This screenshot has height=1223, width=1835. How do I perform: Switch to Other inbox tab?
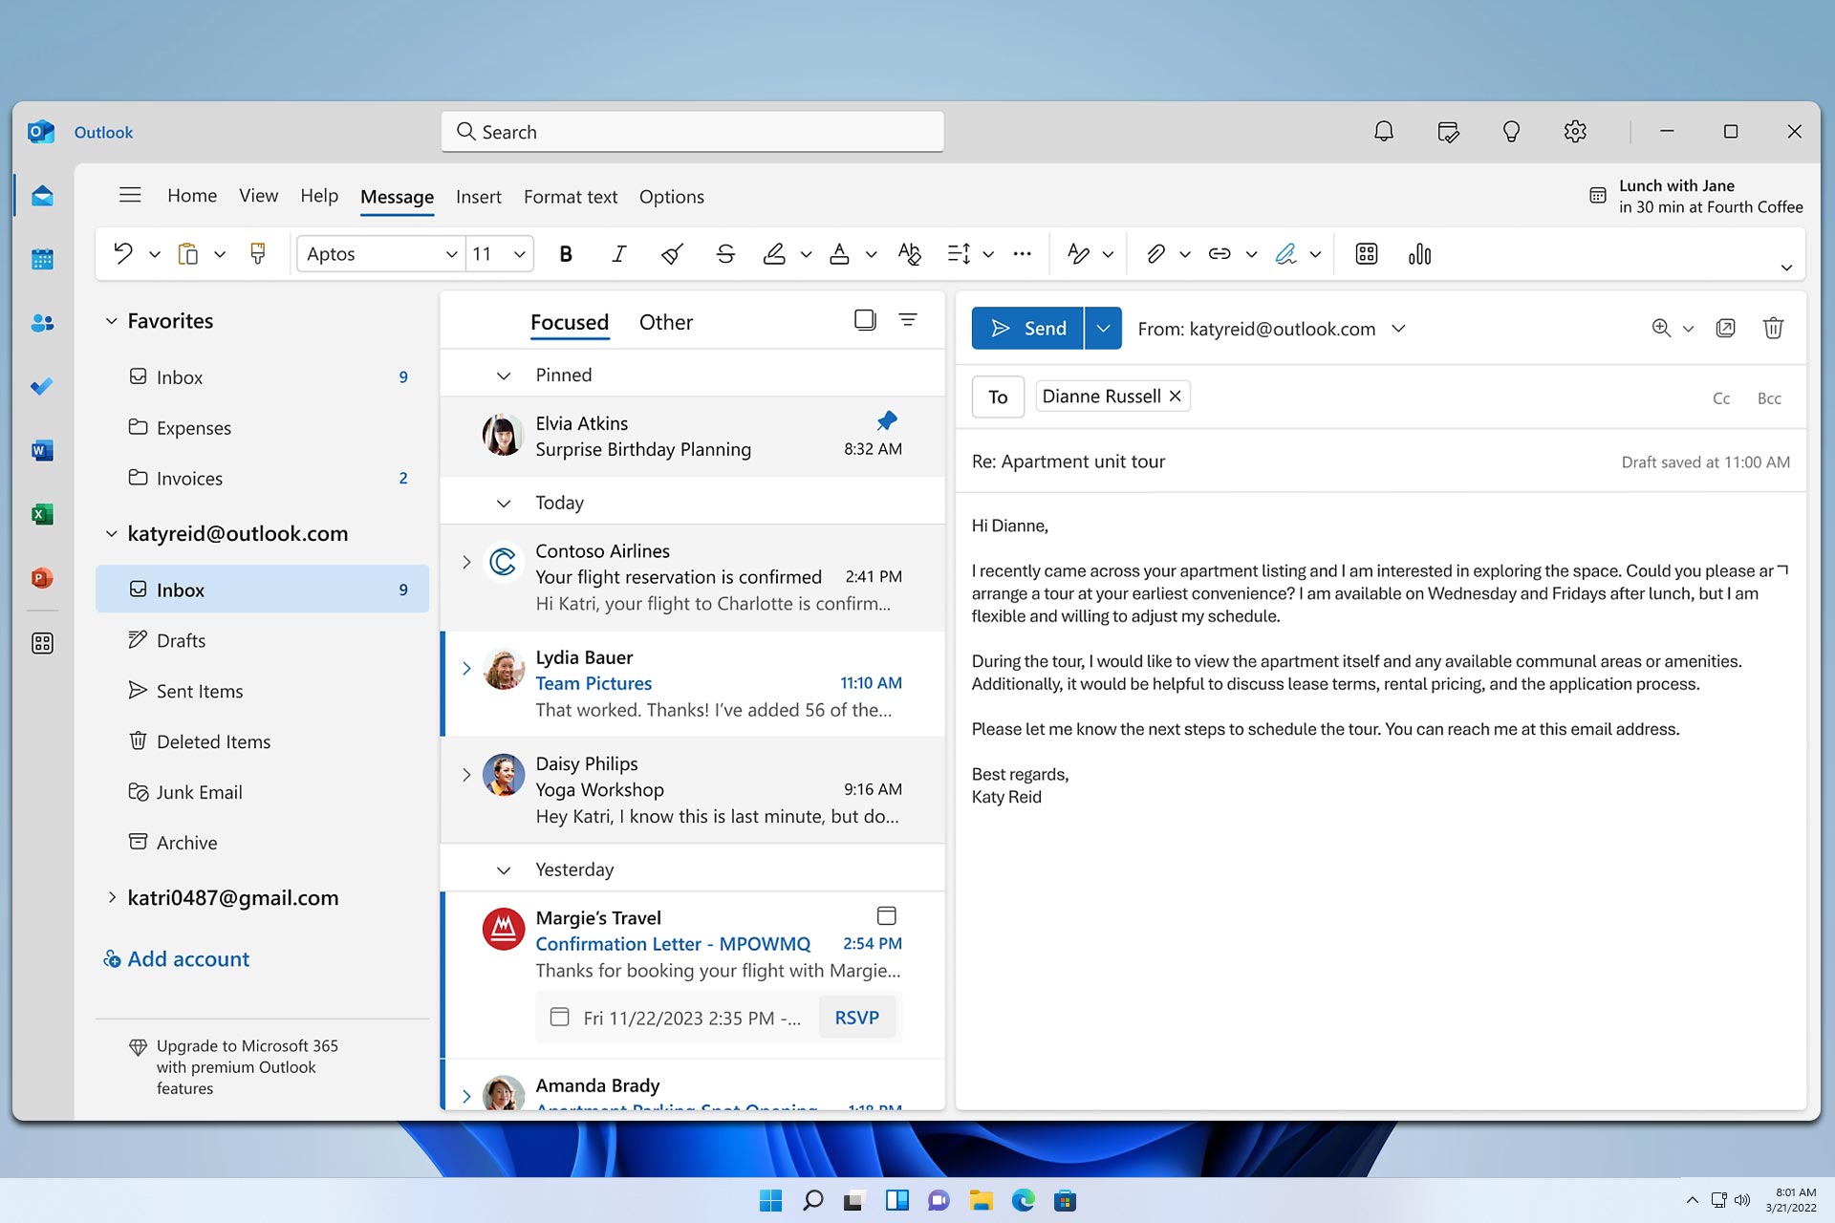(x=665, y=323)
